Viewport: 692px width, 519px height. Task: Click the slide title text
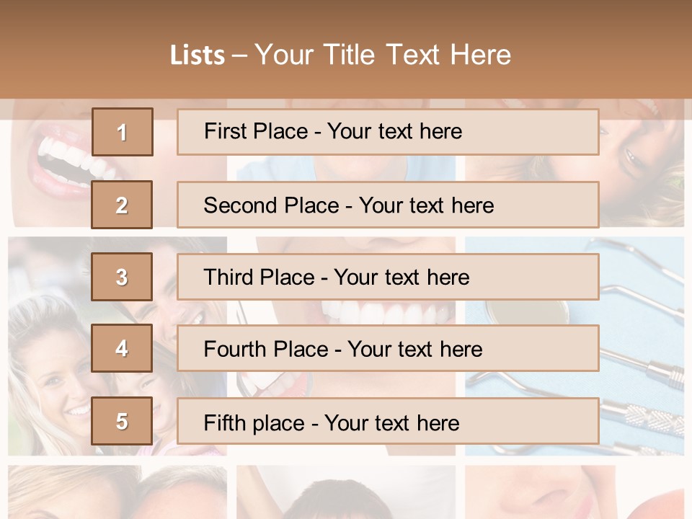tap(340, 55)
